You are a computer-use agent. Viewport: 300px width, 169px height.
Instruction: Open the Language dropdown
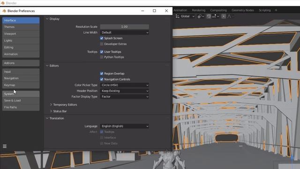pyautogui.click(x=125, y=126)
